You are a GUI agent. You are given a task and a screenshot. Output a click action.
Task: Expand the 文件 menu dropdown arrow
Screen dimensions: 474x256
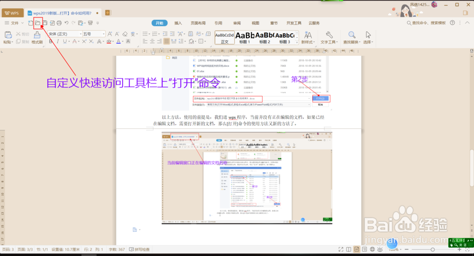point(22,23)
